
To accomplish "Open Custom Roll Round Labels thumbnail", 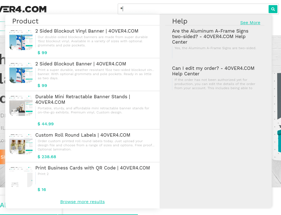I will pyautogui.click(x=21, y=144).
